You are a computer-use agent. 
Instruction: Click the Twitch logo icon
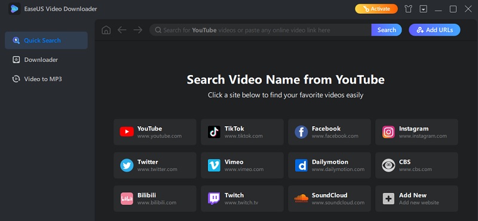pos(214,198)
